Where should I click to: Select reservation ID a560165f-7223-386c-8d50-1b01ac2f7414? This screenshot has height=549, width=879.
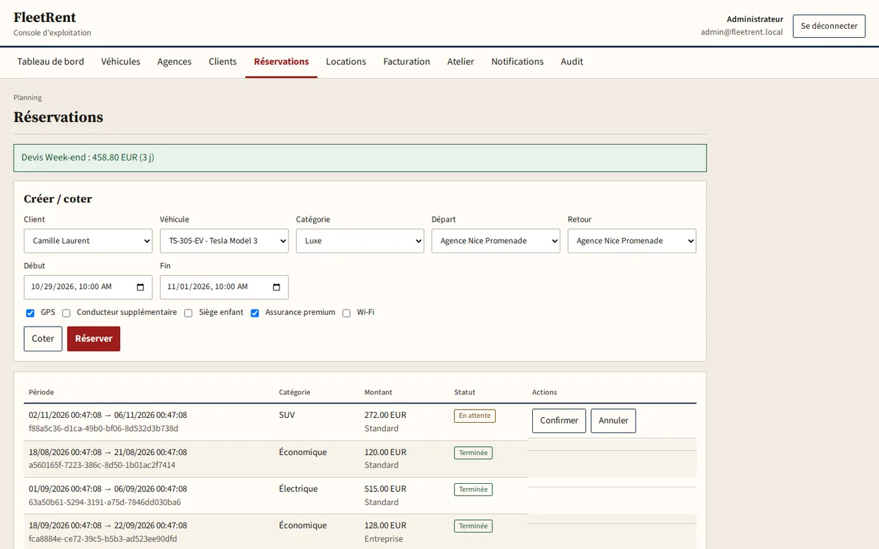click(x=102, y=465)
